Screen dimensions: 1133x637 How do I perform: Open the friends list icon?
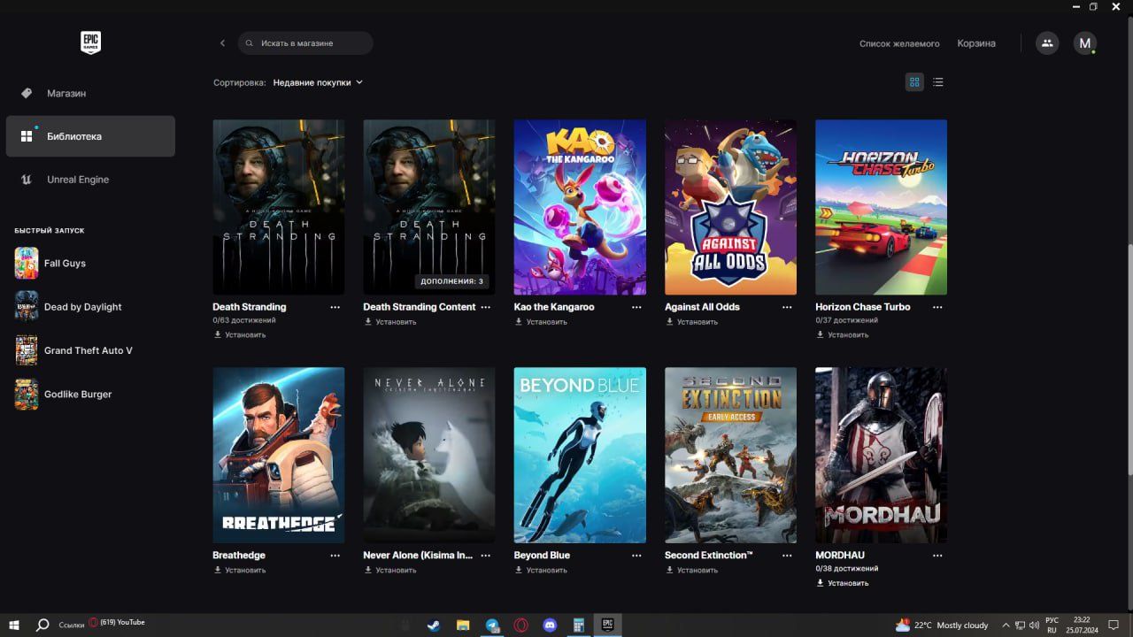pyautogui.click(x=1047, y=42)
